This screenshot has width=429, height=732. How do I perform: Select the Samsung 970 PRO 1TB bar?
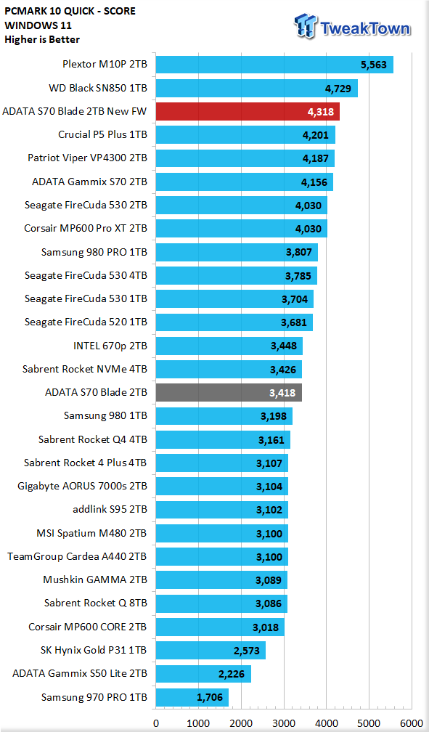click(192, 697)
